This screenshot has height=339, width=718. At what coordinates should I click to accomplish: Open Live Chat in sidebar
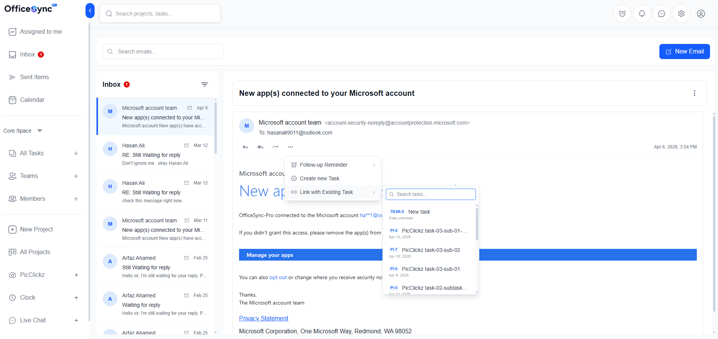tap(27, 320)
